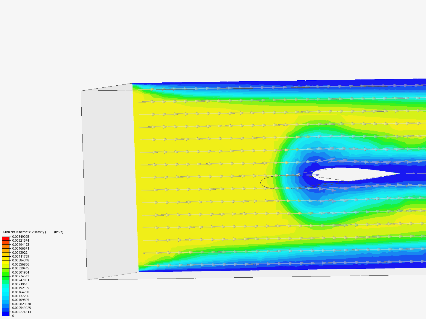Select the legend value 0.00247061
Screen dimensions: 426x319
(x=21, y=280)
